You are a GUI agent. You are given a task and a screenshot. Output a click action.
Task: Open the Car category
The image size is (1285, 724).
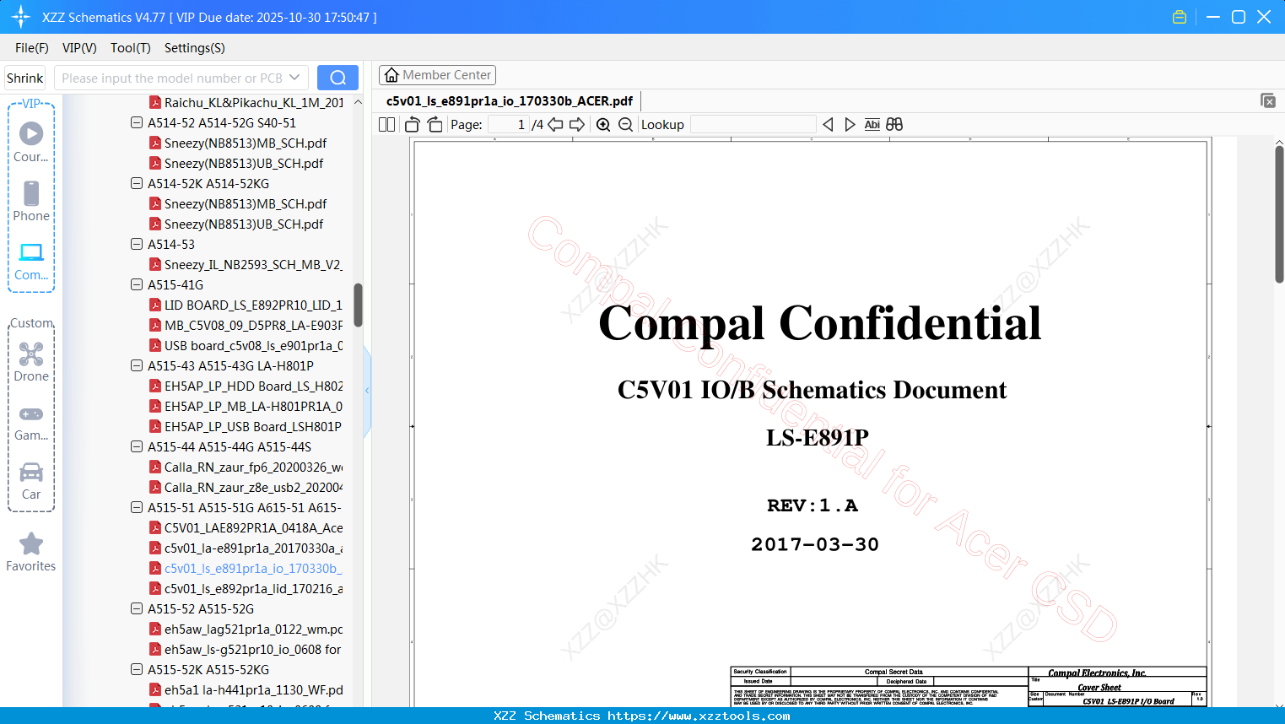pyautogui.click(x=31, y=472)
